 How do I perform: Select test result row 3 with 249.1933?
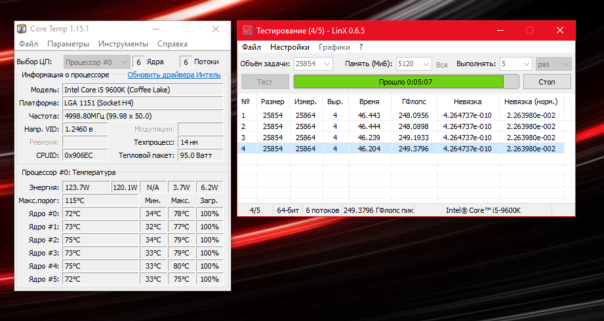(x=401, y=138)
